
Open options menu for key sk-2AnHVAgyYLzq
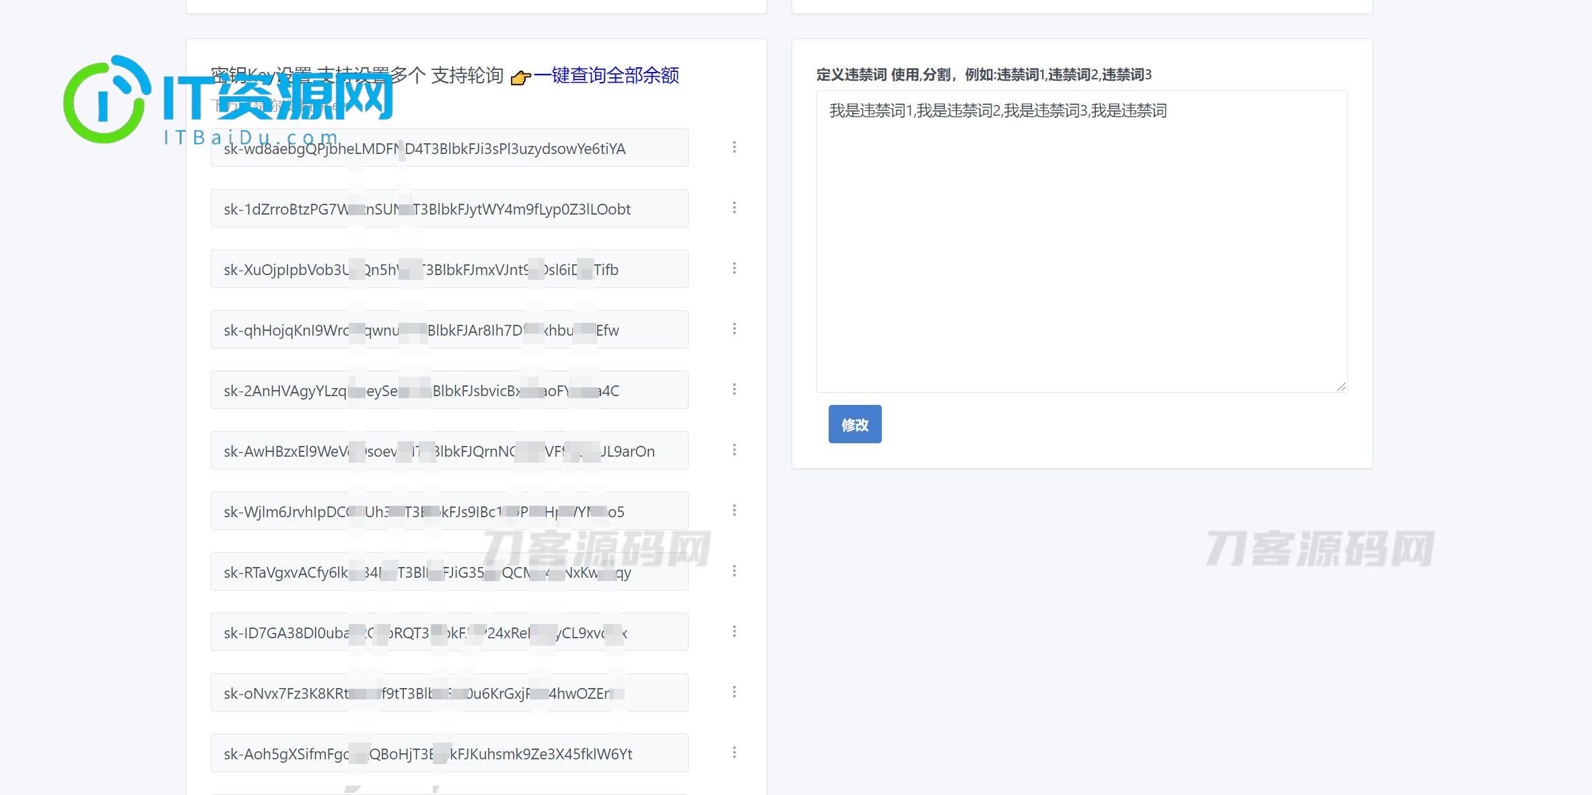pyautogui.click(x=734, y=389)
